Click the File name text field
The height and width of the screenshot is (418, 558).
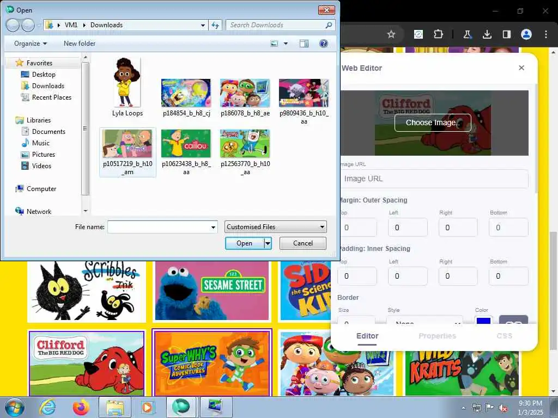pyautogui.click(x=159, y=227)
